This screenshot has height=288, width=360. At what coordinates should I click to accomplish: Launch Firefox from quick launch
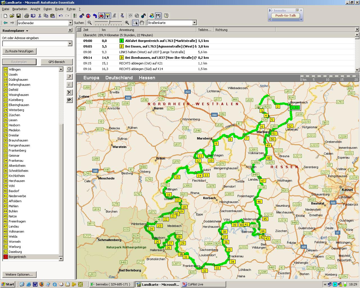[x=42, y=284]
